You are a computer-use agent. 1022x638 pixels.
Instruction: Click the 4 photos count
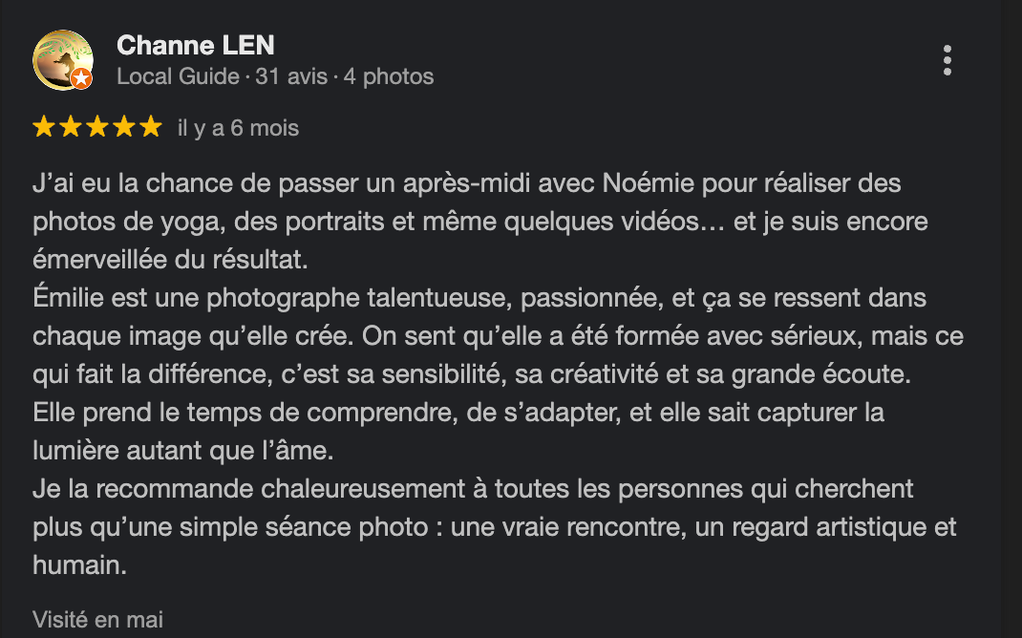point(389,76)
